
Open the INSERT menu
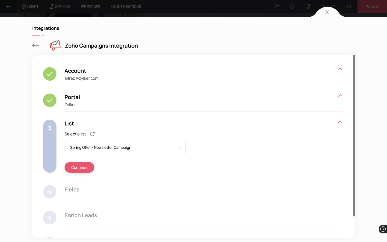30,6
